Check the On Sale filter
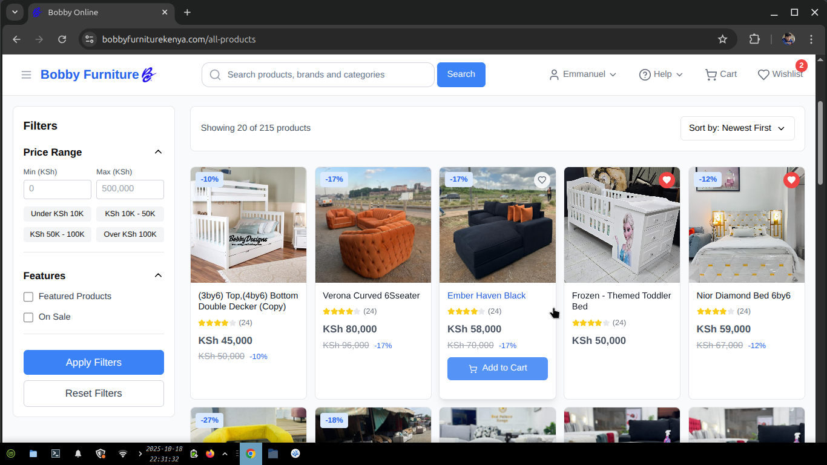The width and height of the screenshot is (827, 465). coord(28,317)
